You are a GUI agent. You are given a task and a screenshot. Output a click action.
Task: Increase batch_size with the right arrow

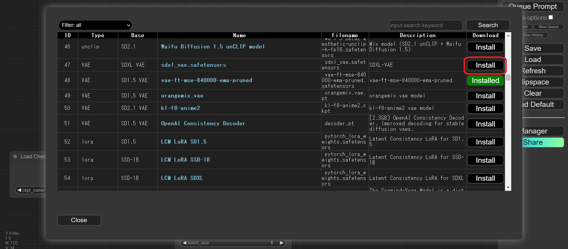(x=282, y=243)
